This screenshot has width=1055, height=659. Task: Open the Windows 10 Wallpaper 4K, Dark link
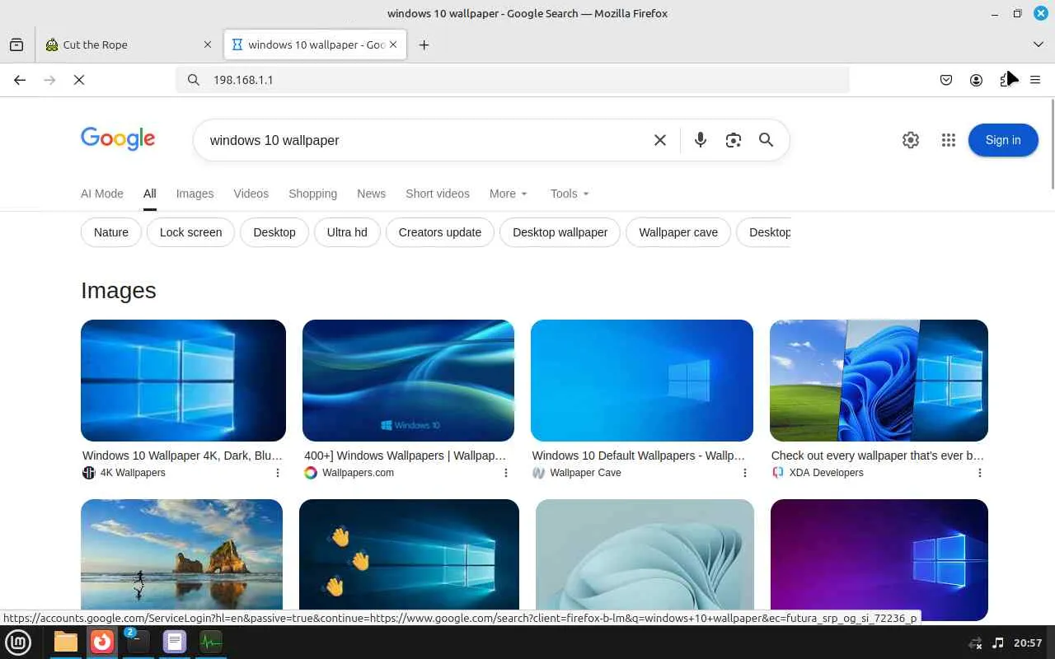tap(182, 456)
